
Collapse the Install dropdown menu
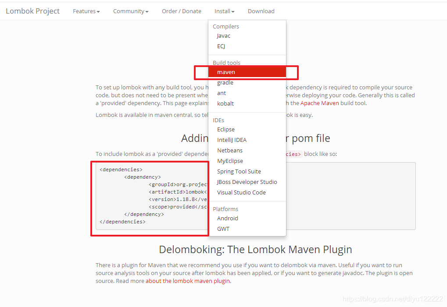pyautogui.click(x=224, y=11)
